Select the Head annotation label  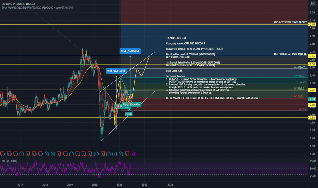point(129,114)
